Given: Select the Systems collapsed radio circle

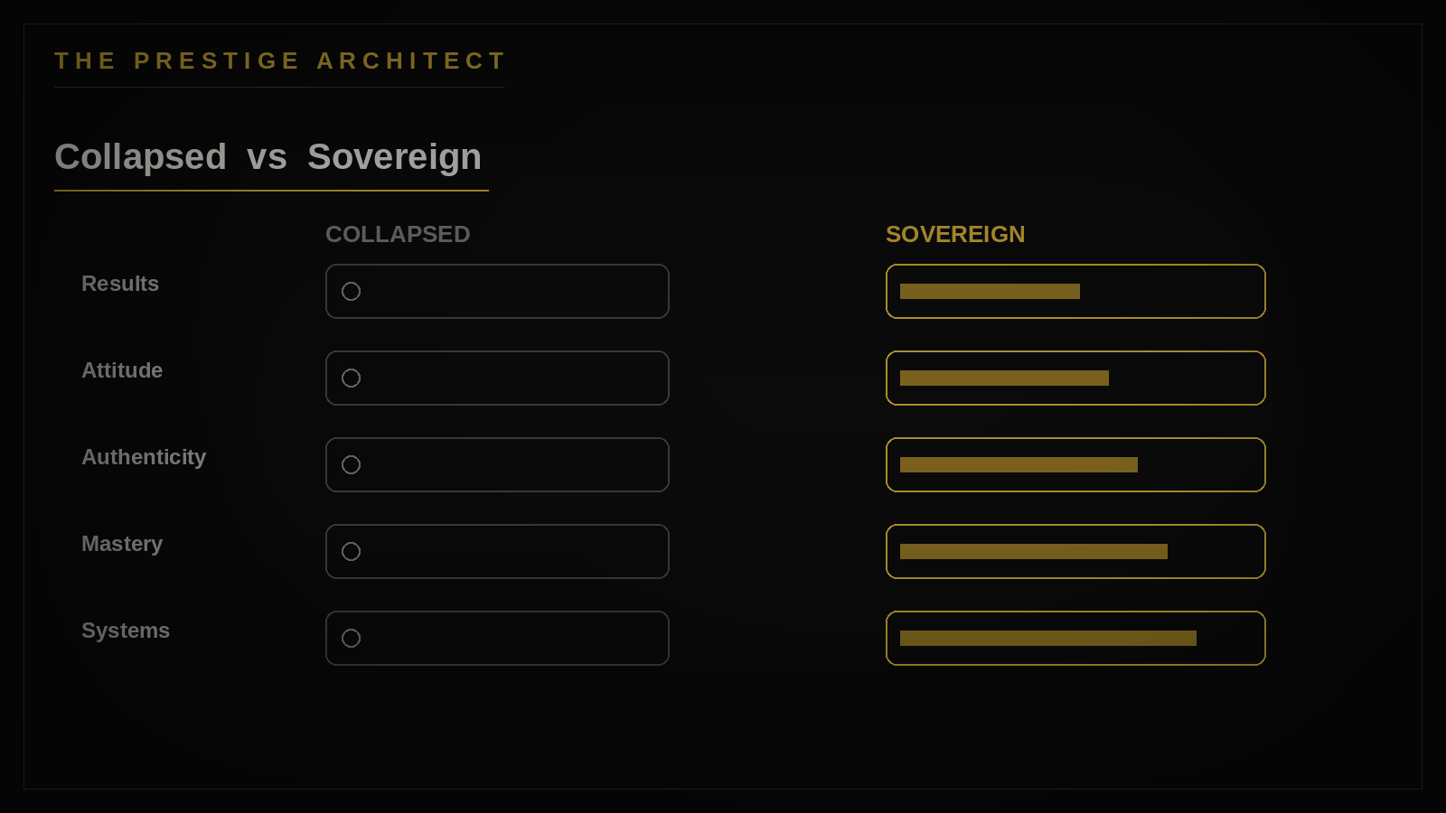Looking at the screenshot, I should point(352,639).
